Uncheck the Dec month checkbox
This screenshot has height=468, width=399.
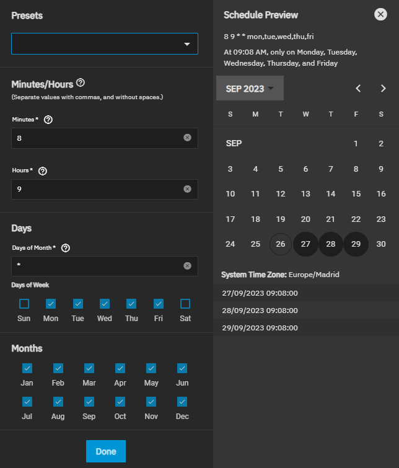182,402
